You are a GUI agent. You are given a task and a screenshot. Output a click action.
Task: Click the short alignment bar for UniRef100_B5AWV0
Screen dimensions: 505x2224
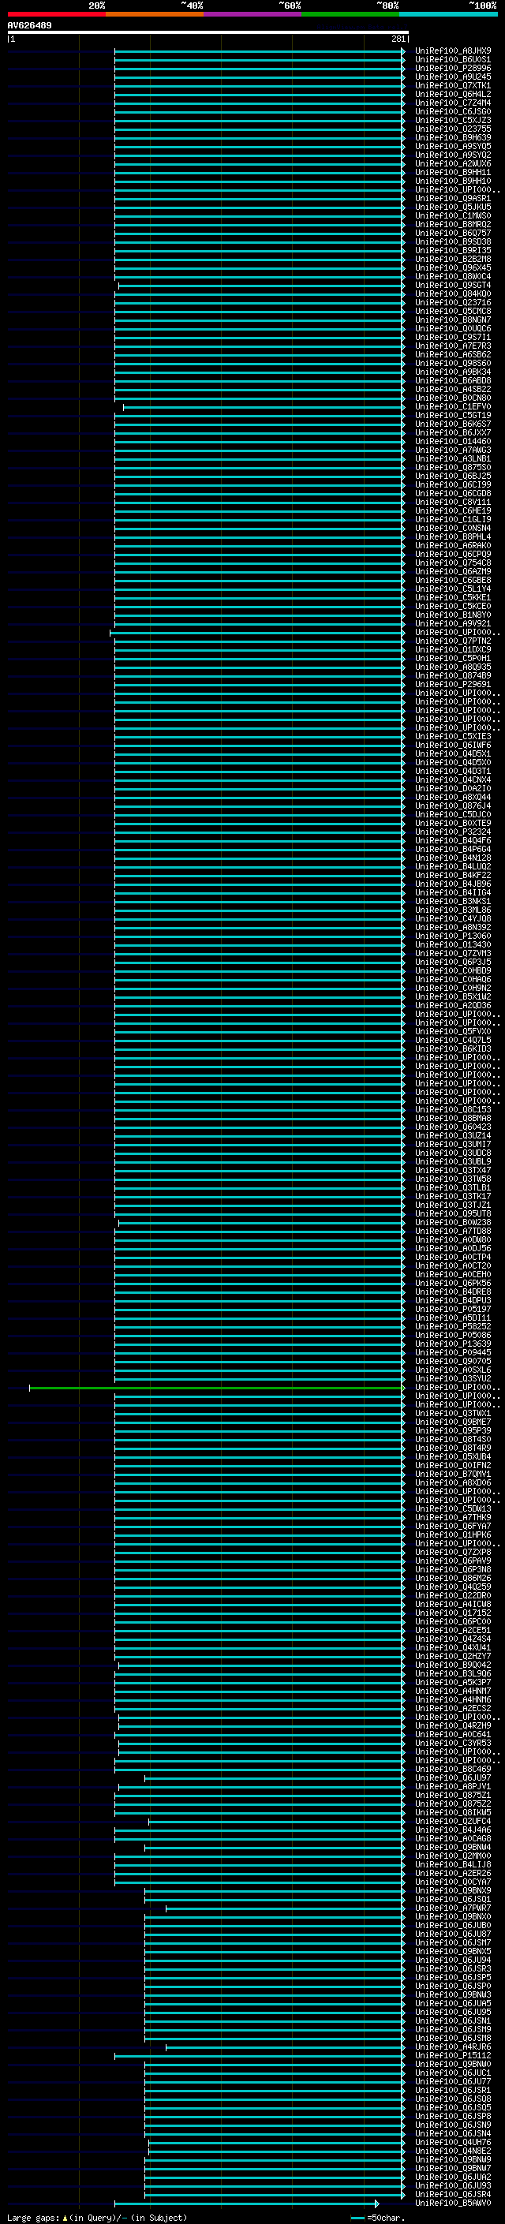246,2203
